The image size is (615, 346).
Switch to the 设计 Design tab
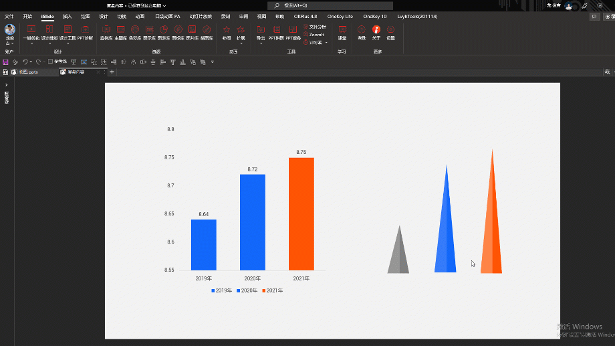104,17
